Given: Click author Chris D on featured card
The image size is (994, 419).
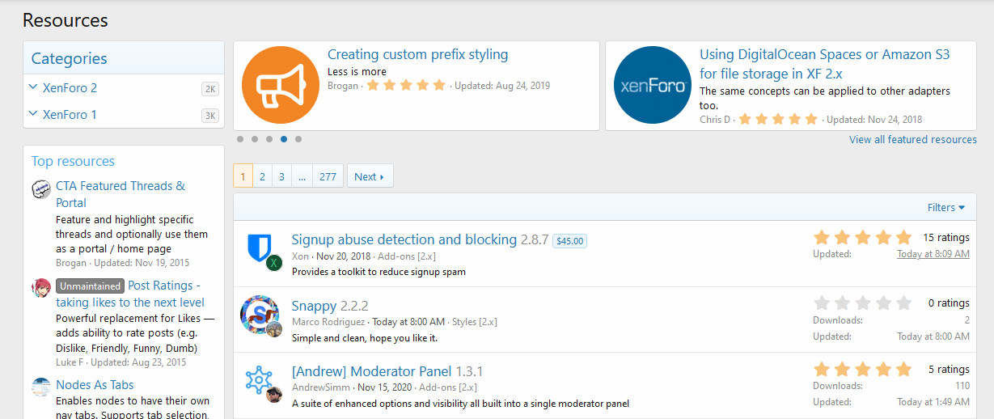Looking at the screenshot, I should pos(714,119).
